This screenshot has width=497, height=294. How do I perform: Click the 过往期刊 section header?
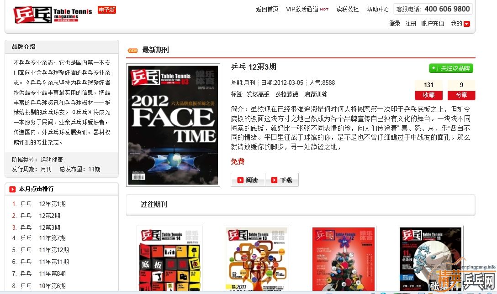pos(301,205)
